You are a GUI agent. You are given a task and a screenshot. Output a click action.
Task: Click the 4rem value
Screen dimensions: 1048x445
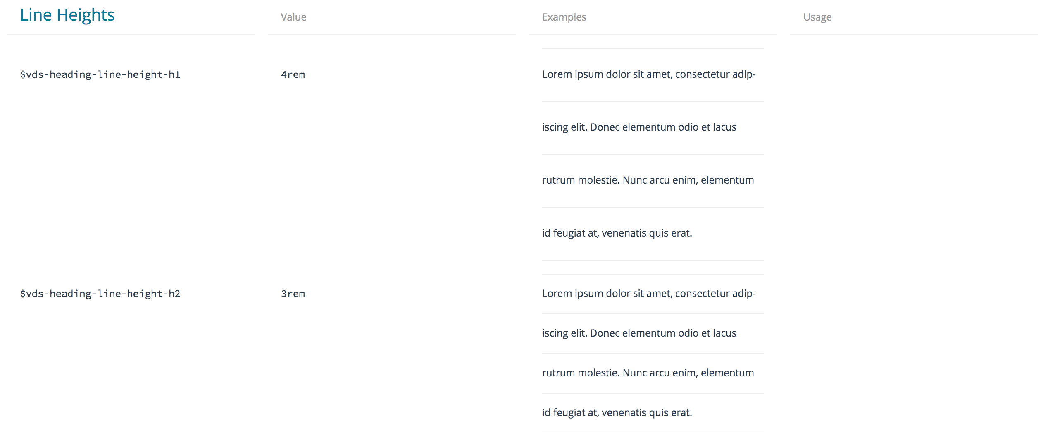(293, 74)
